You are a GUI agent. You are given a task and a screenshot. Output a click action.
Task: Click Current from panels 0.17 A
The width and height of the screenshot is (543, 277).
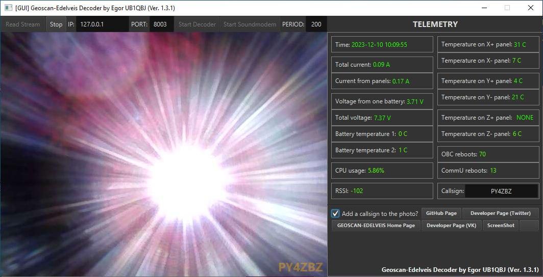[401, 81]
